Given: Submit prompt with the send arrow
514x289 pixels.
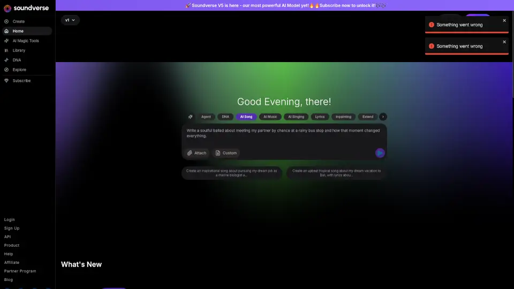Looking at the screenshot, I should click(x=380, y=153).
